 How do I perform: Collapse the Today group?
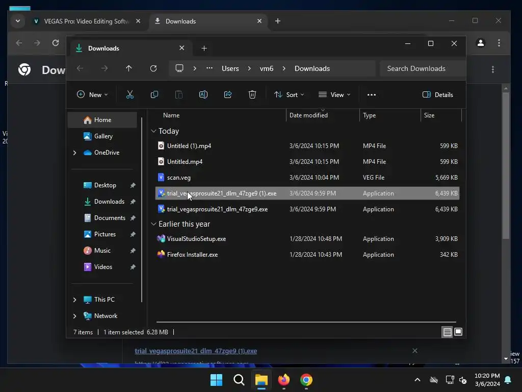coord(153,131)
